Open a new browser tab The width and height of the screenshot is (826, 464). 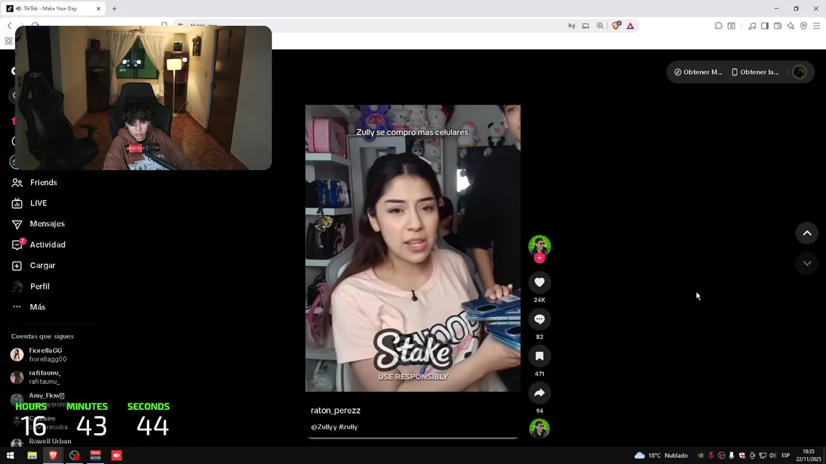pyautogui.click(x=114, y=8)
